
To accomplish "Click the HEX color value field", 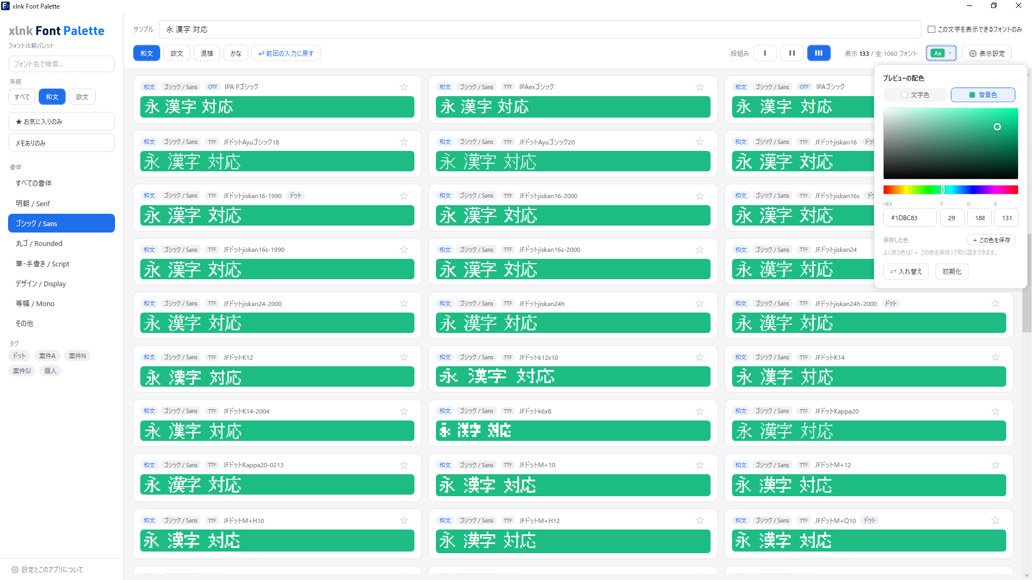I will [909, 218].
